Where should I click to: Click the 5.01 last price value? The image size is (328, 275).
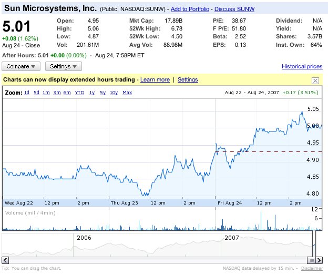[x=16, y=26]
